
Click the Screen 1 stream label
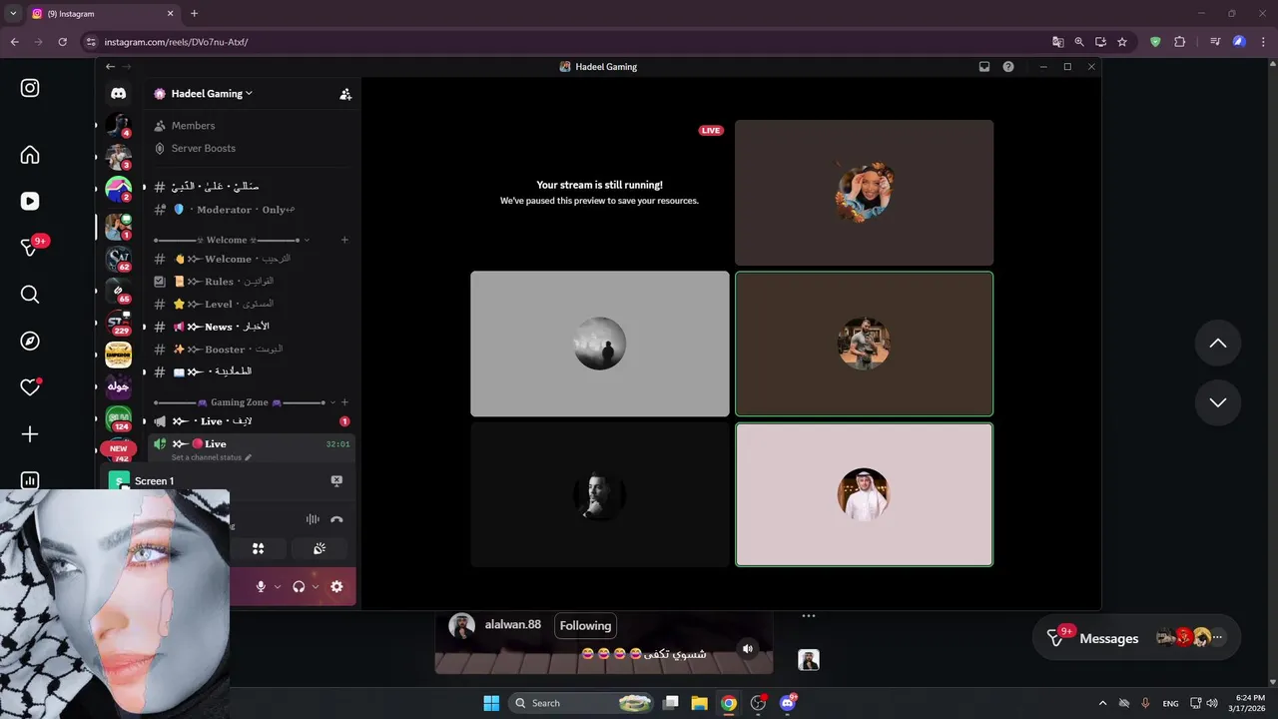tap(154, 481)
